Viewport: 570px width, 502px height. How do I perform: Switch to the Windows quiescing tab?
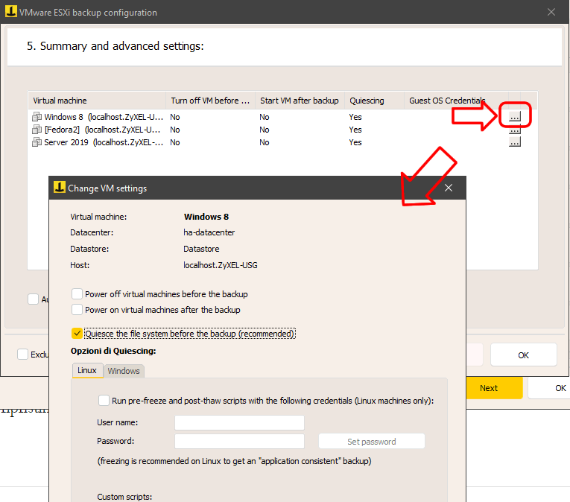pyautogui.click(x=124, y=371)
